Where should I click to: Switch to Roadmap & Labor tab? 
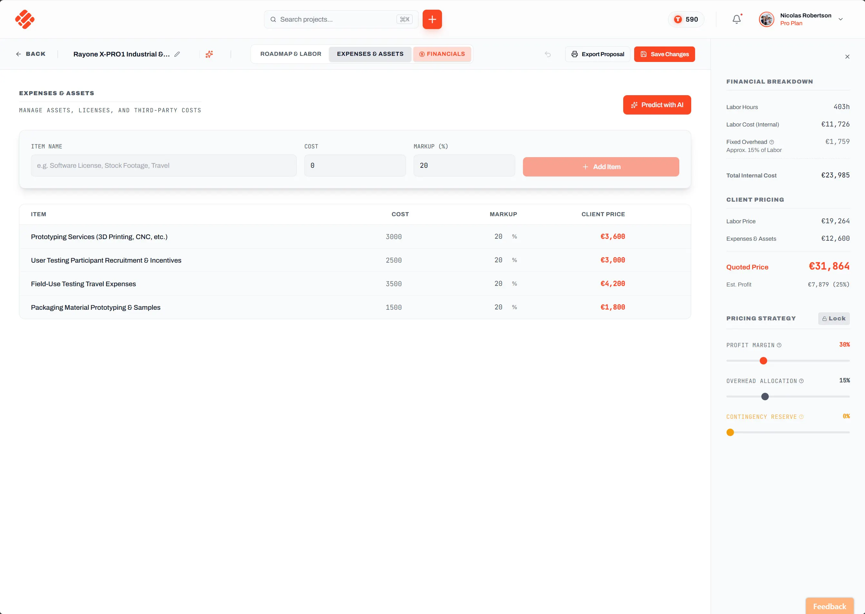coord(290,54)
